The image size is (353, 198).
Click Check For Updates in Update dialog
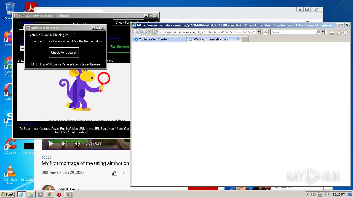coord(64,53)
